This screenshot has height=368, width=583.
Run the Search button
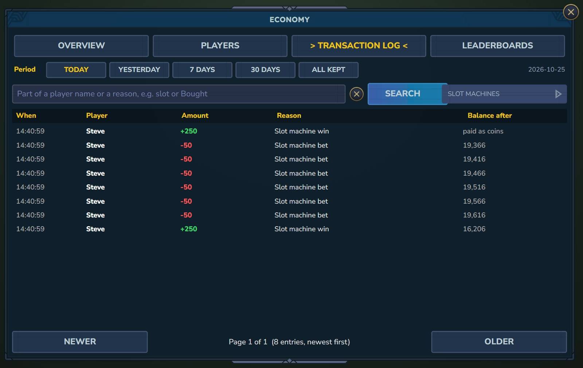tap(404, 94)
